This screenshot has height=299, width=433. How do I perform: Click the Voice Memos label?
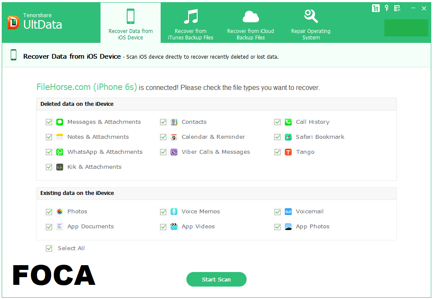coord(201,212)
